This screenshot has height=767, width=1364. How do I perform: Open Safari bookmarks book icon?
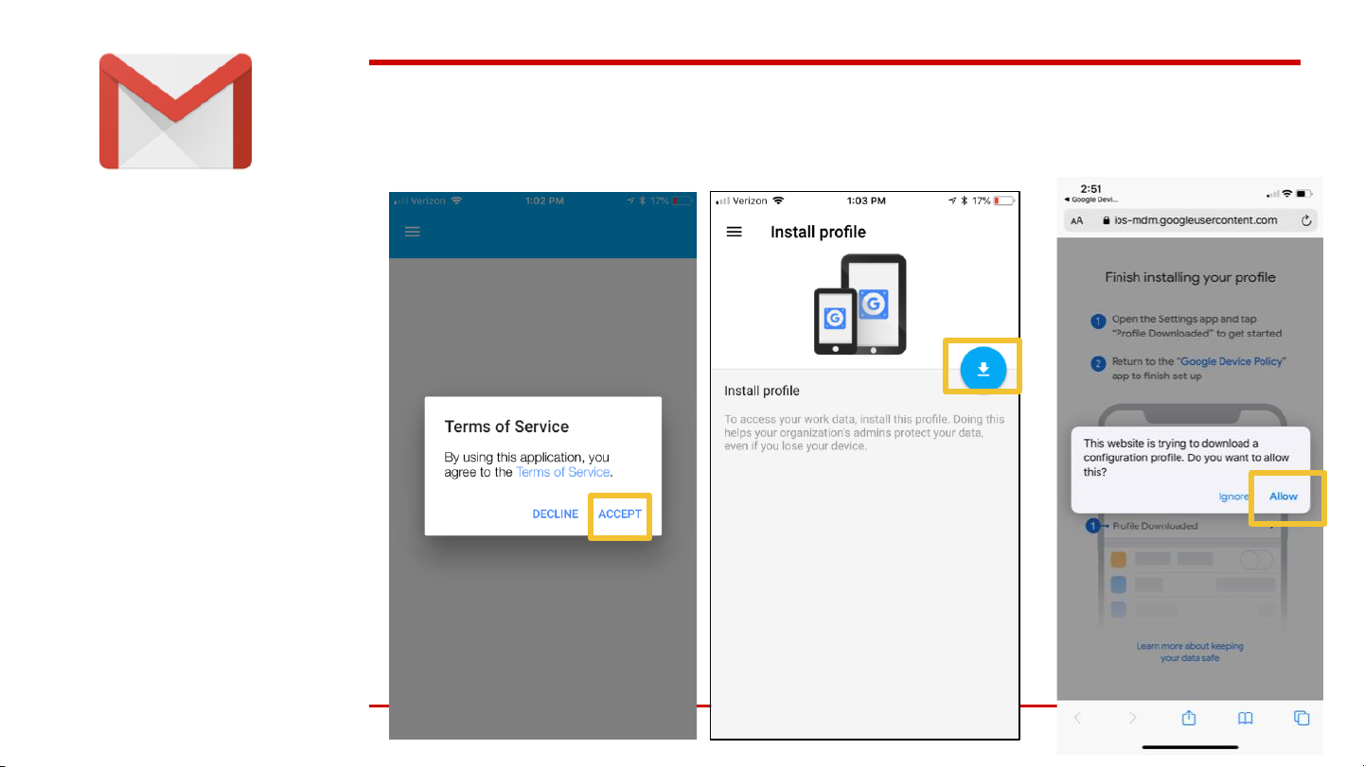point(1246,718)
